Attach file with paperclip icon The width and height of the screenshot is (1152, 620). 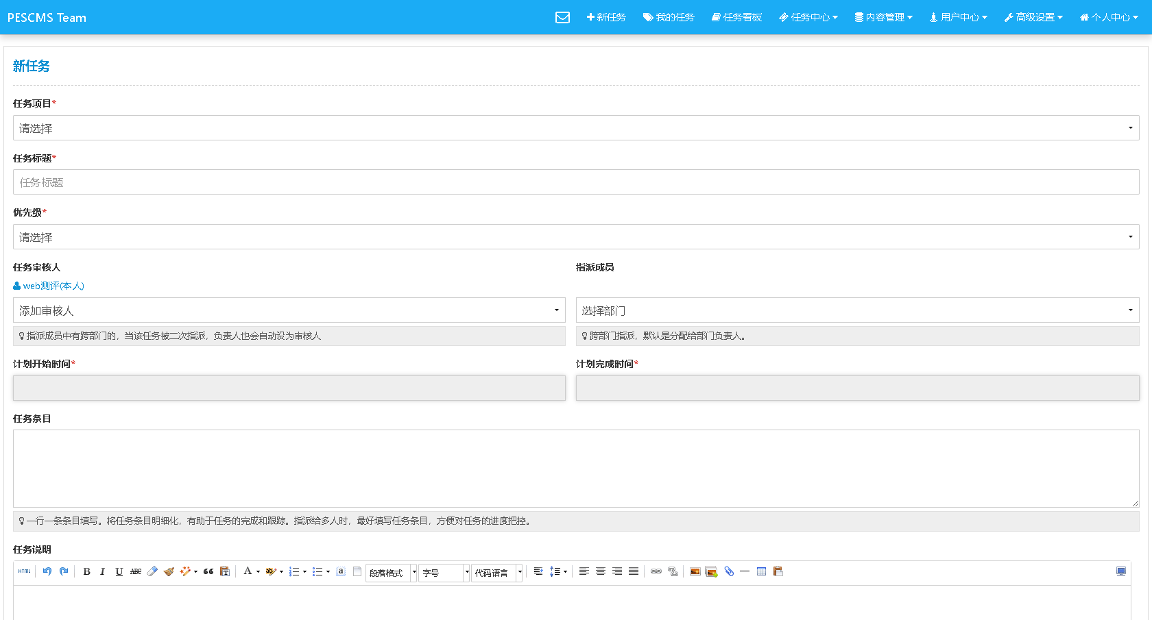pos(729,571)
